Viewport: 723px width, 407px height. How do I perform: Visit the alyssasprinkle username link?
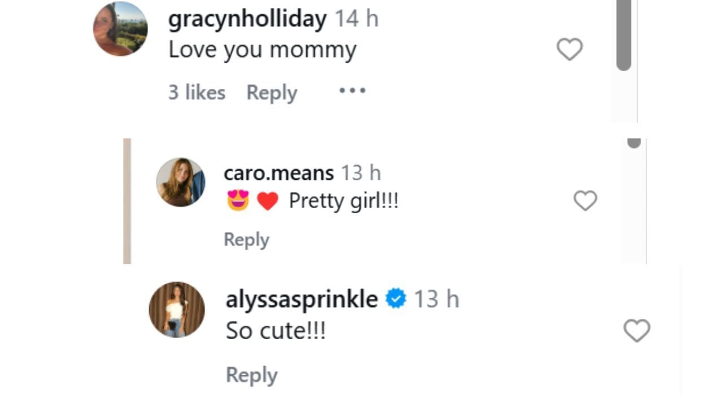(302, 299)
